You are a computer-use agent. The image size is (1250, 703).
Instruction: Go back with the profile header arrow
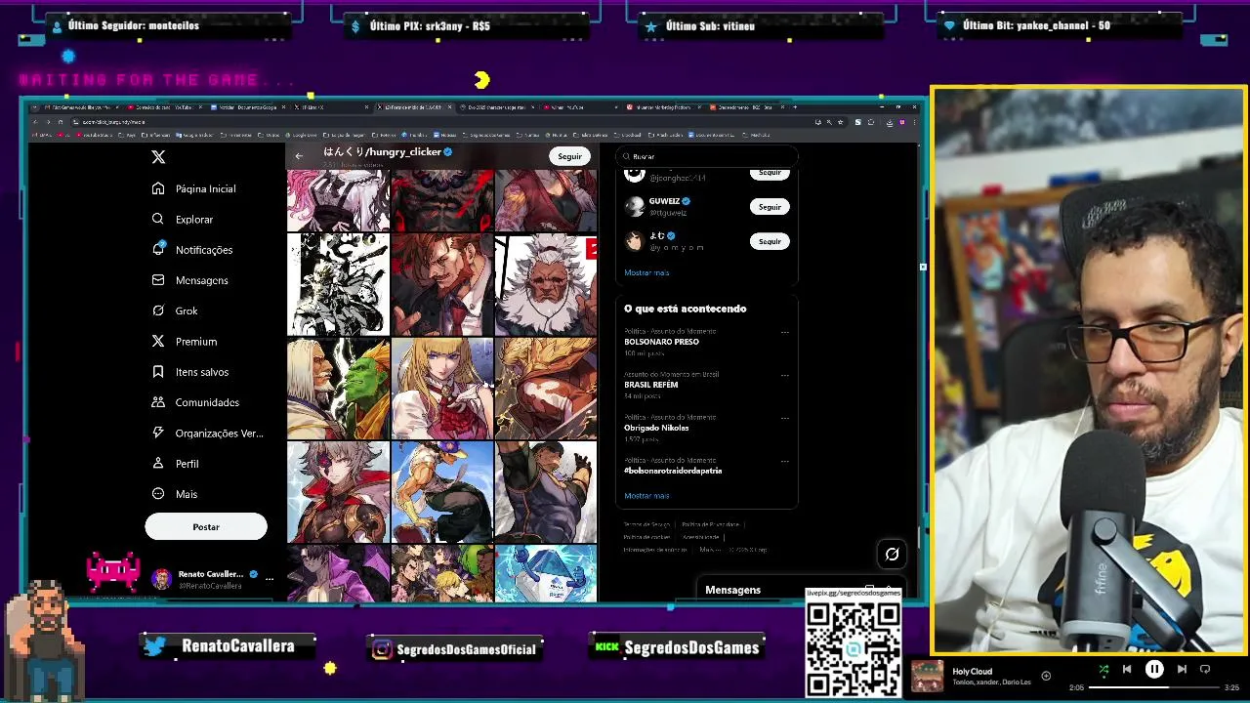[x=299, y=156]
